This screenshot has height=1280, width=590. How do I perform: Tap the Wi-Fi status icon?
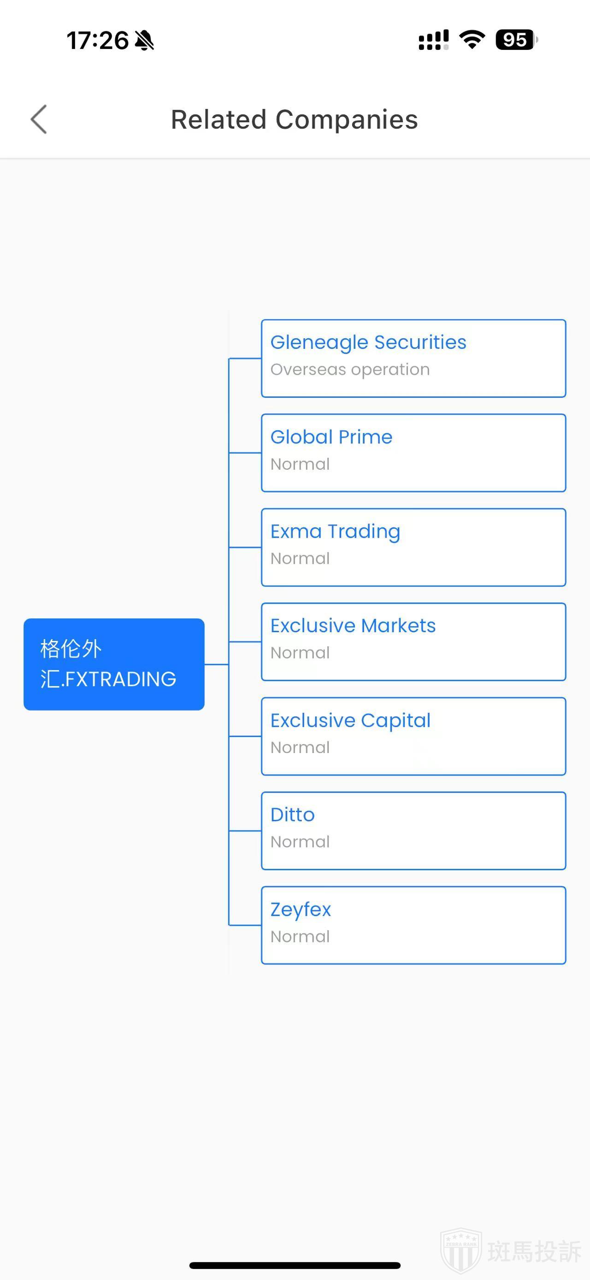tap(472, 39)
